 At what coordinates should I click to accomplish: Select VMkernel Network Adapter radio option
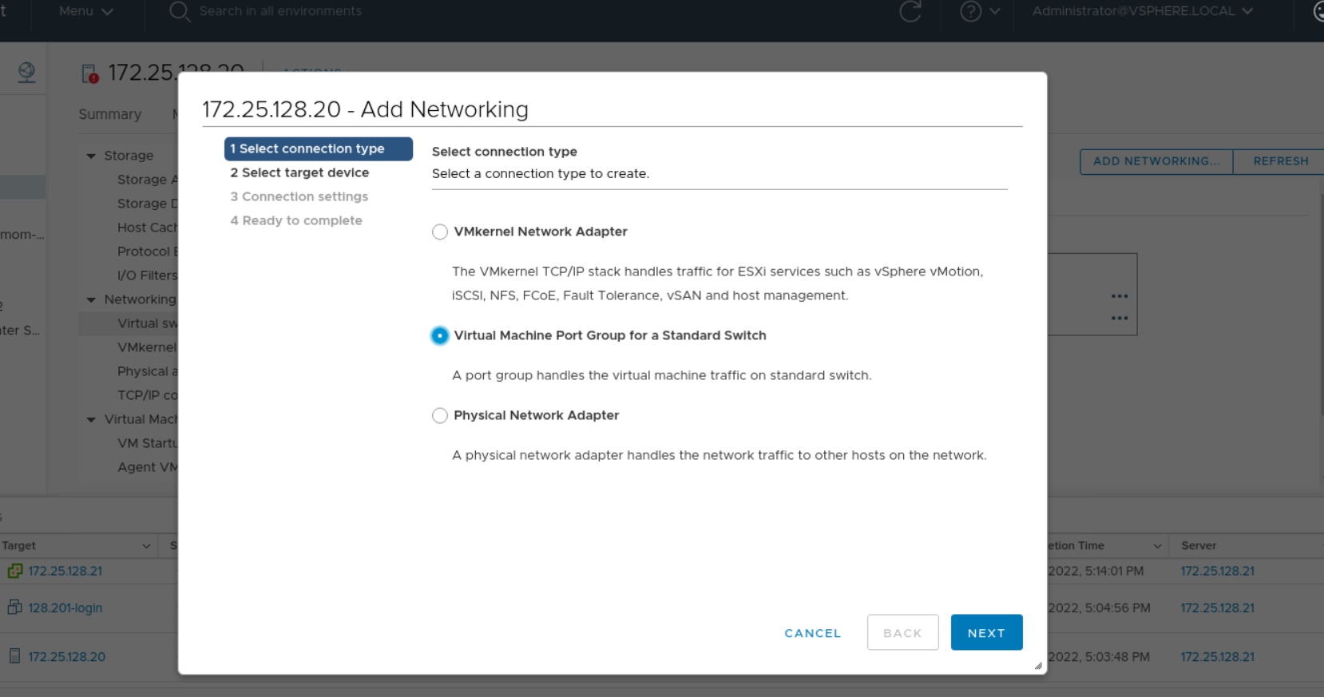(440, 232)
